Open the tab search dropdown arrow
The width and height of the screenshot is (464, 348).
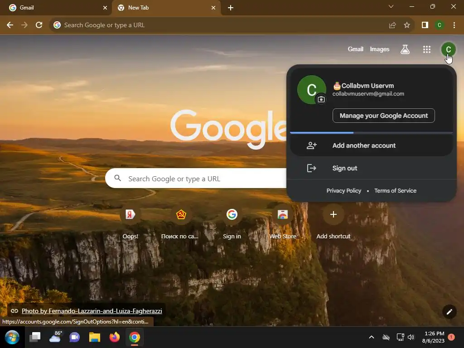click(391, 6)
